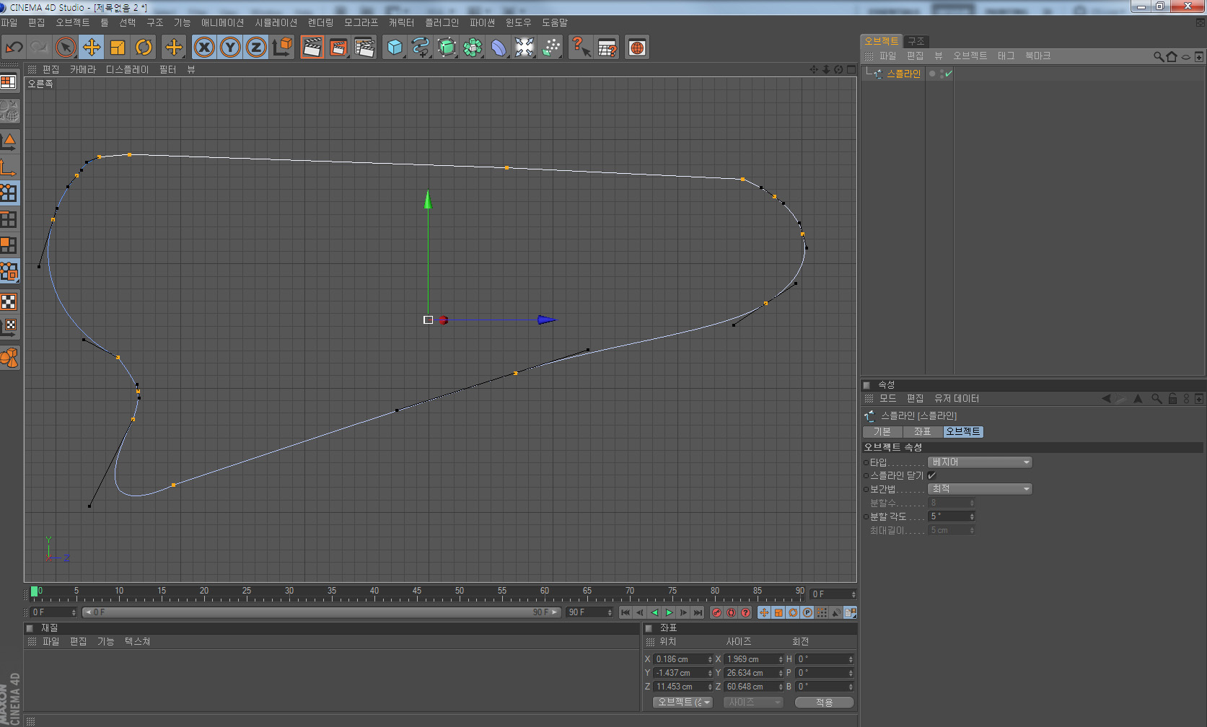Viewport: 1207px width, 727px height.
Task: Toggle X axis lock
Action: click(x=204, y=48)
